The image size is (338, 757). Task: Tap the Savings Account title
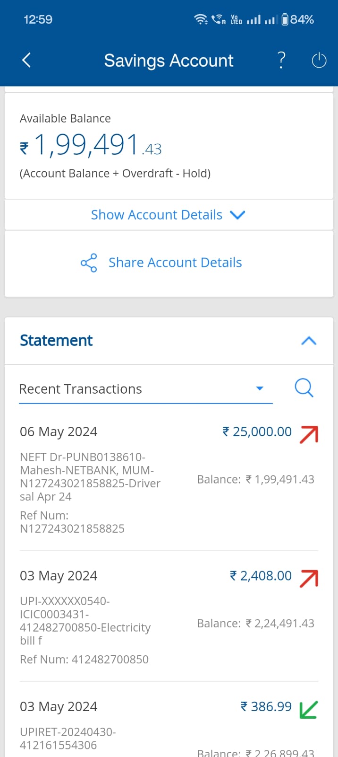pyautogui.click(x=169, y=61)
